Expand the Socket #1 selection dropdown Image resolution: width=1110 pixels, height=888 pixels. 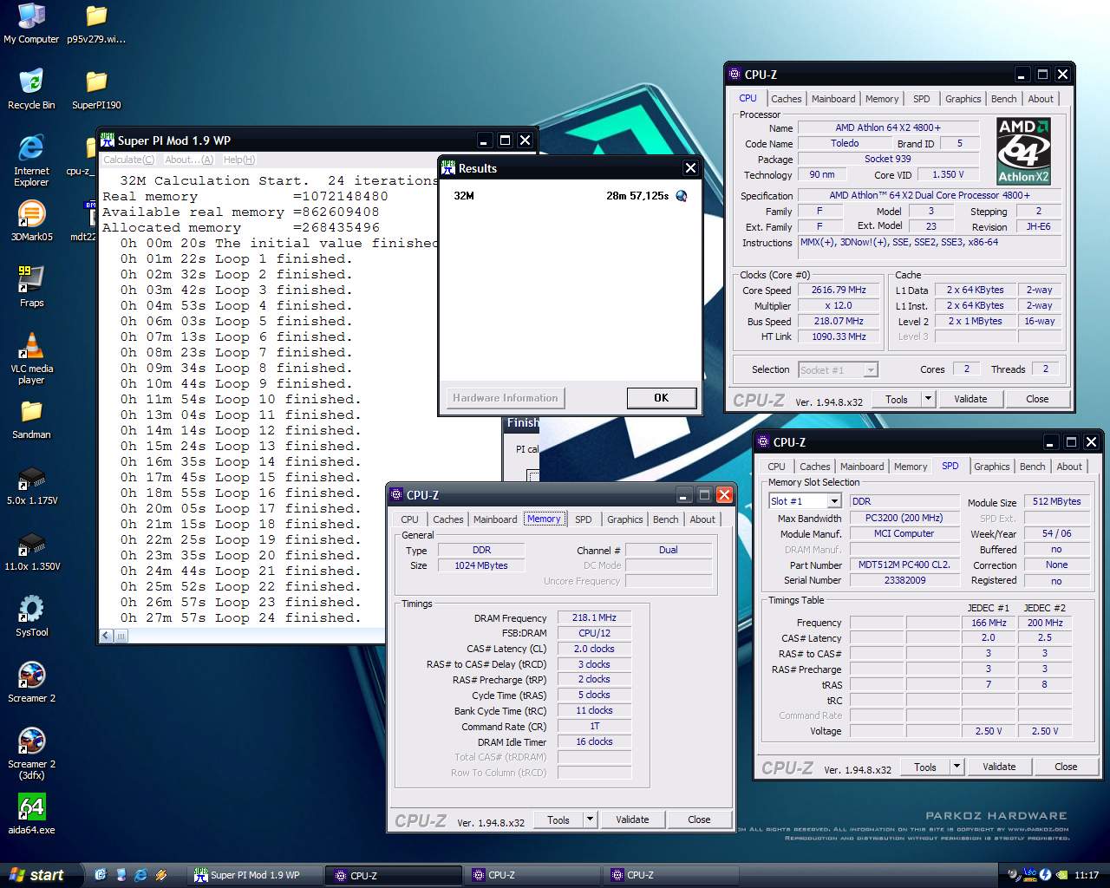(871, 370)
